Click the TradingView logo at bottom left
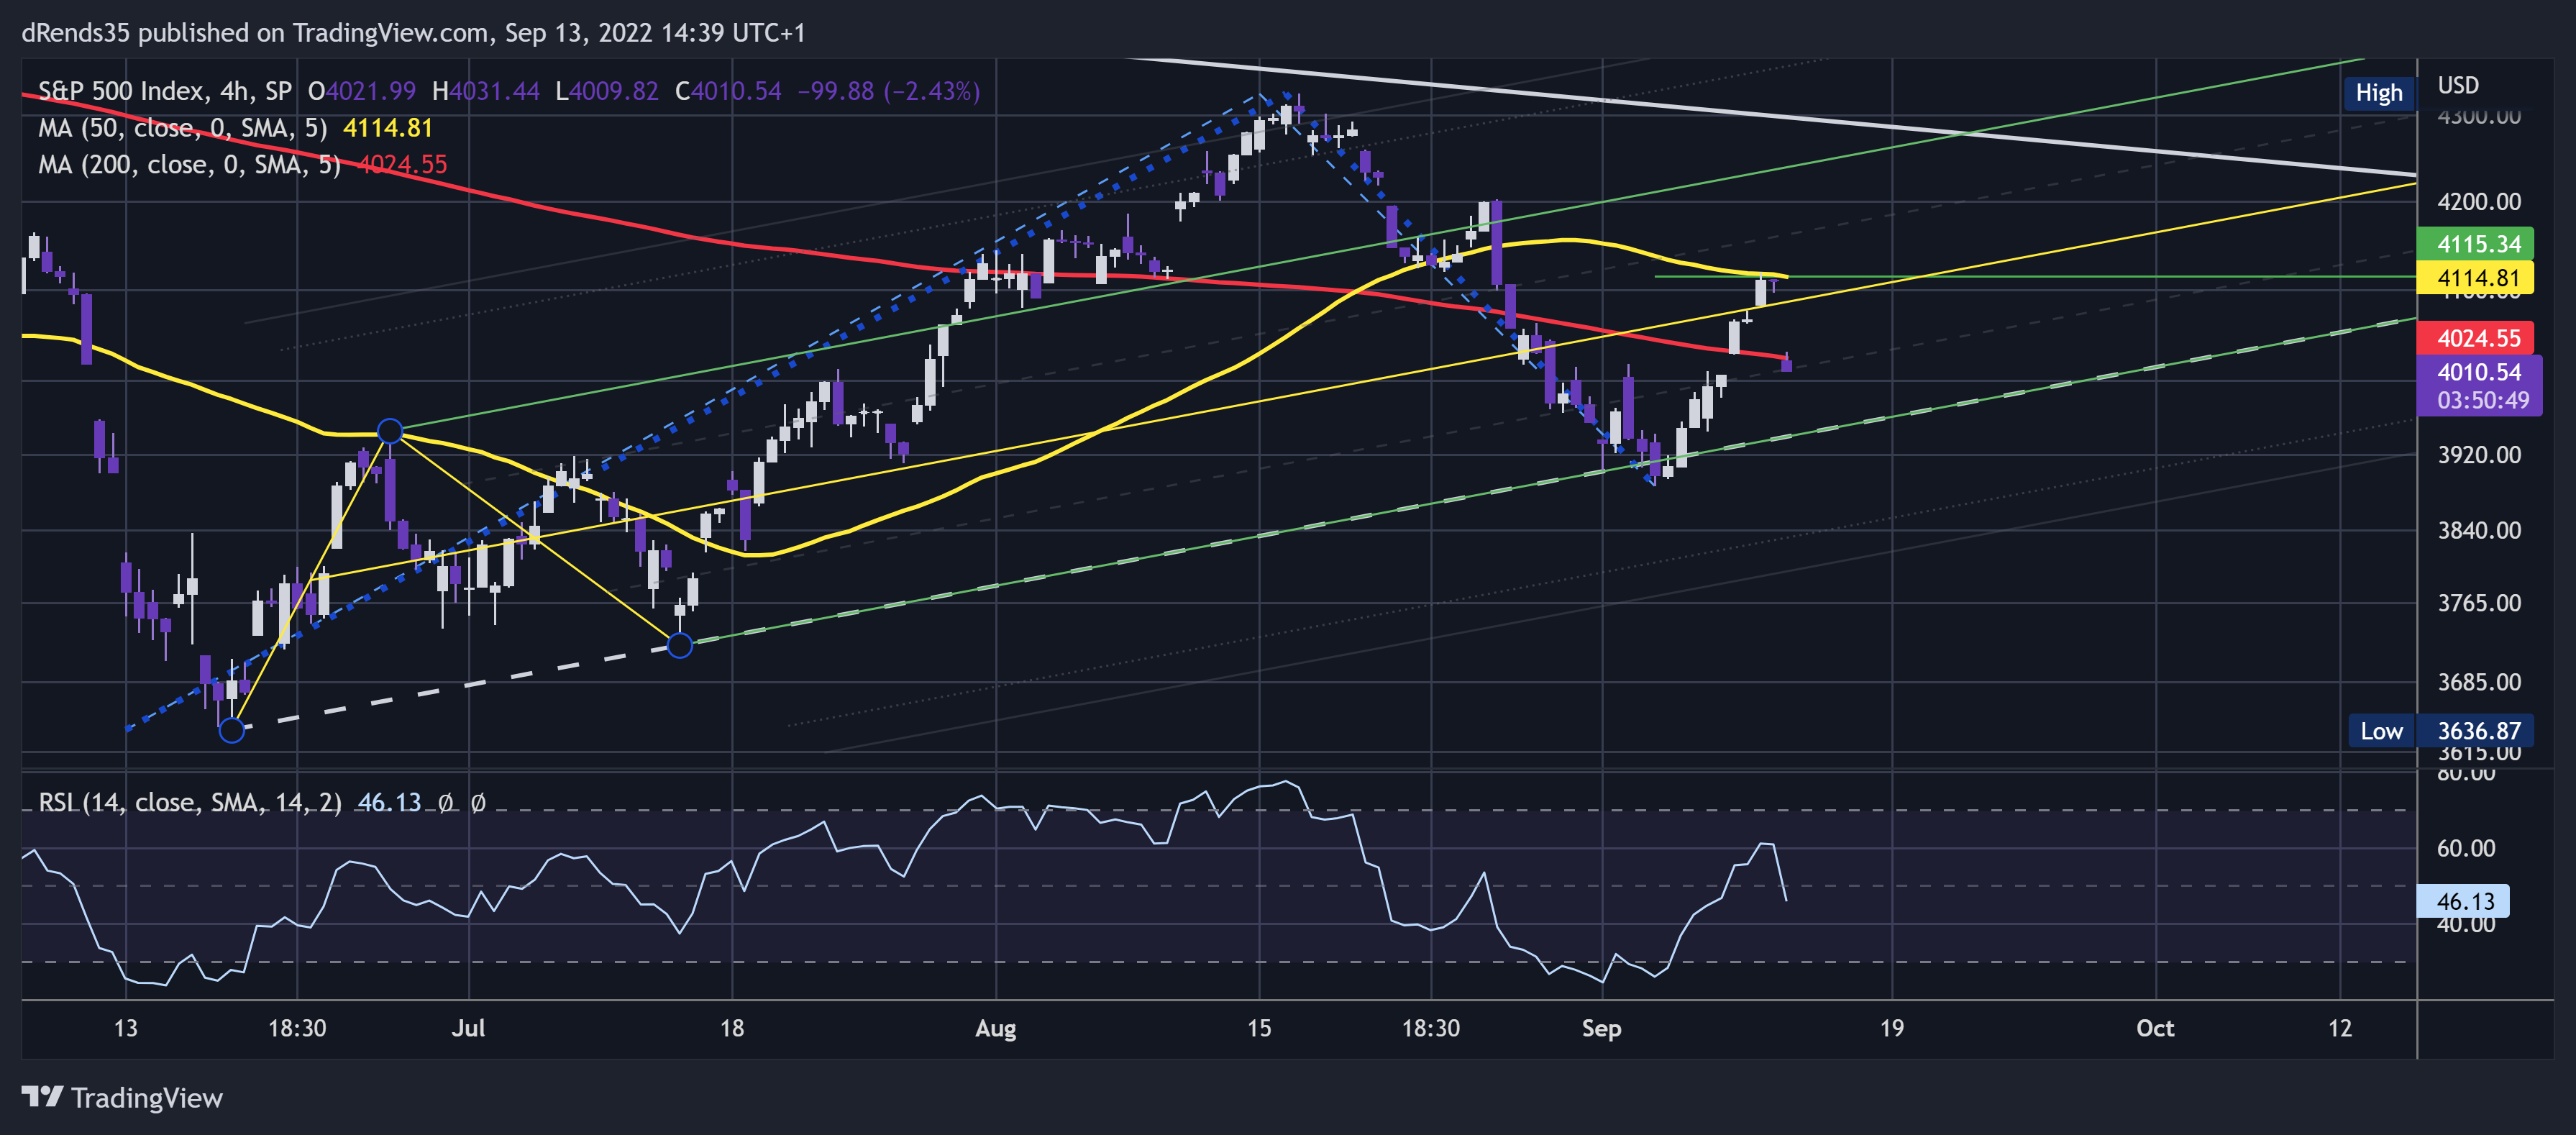Screen dimensions: 2576x1135 (x=122, y=1097)
